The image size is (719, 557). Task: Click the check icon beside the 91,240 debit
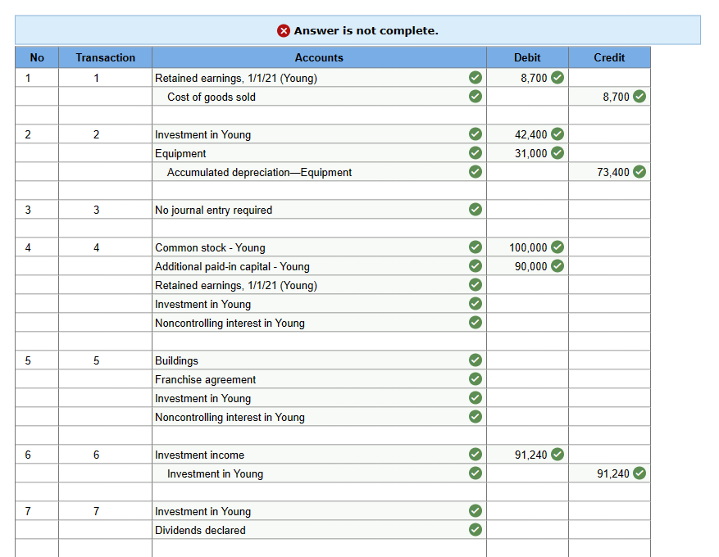[557, 454]
